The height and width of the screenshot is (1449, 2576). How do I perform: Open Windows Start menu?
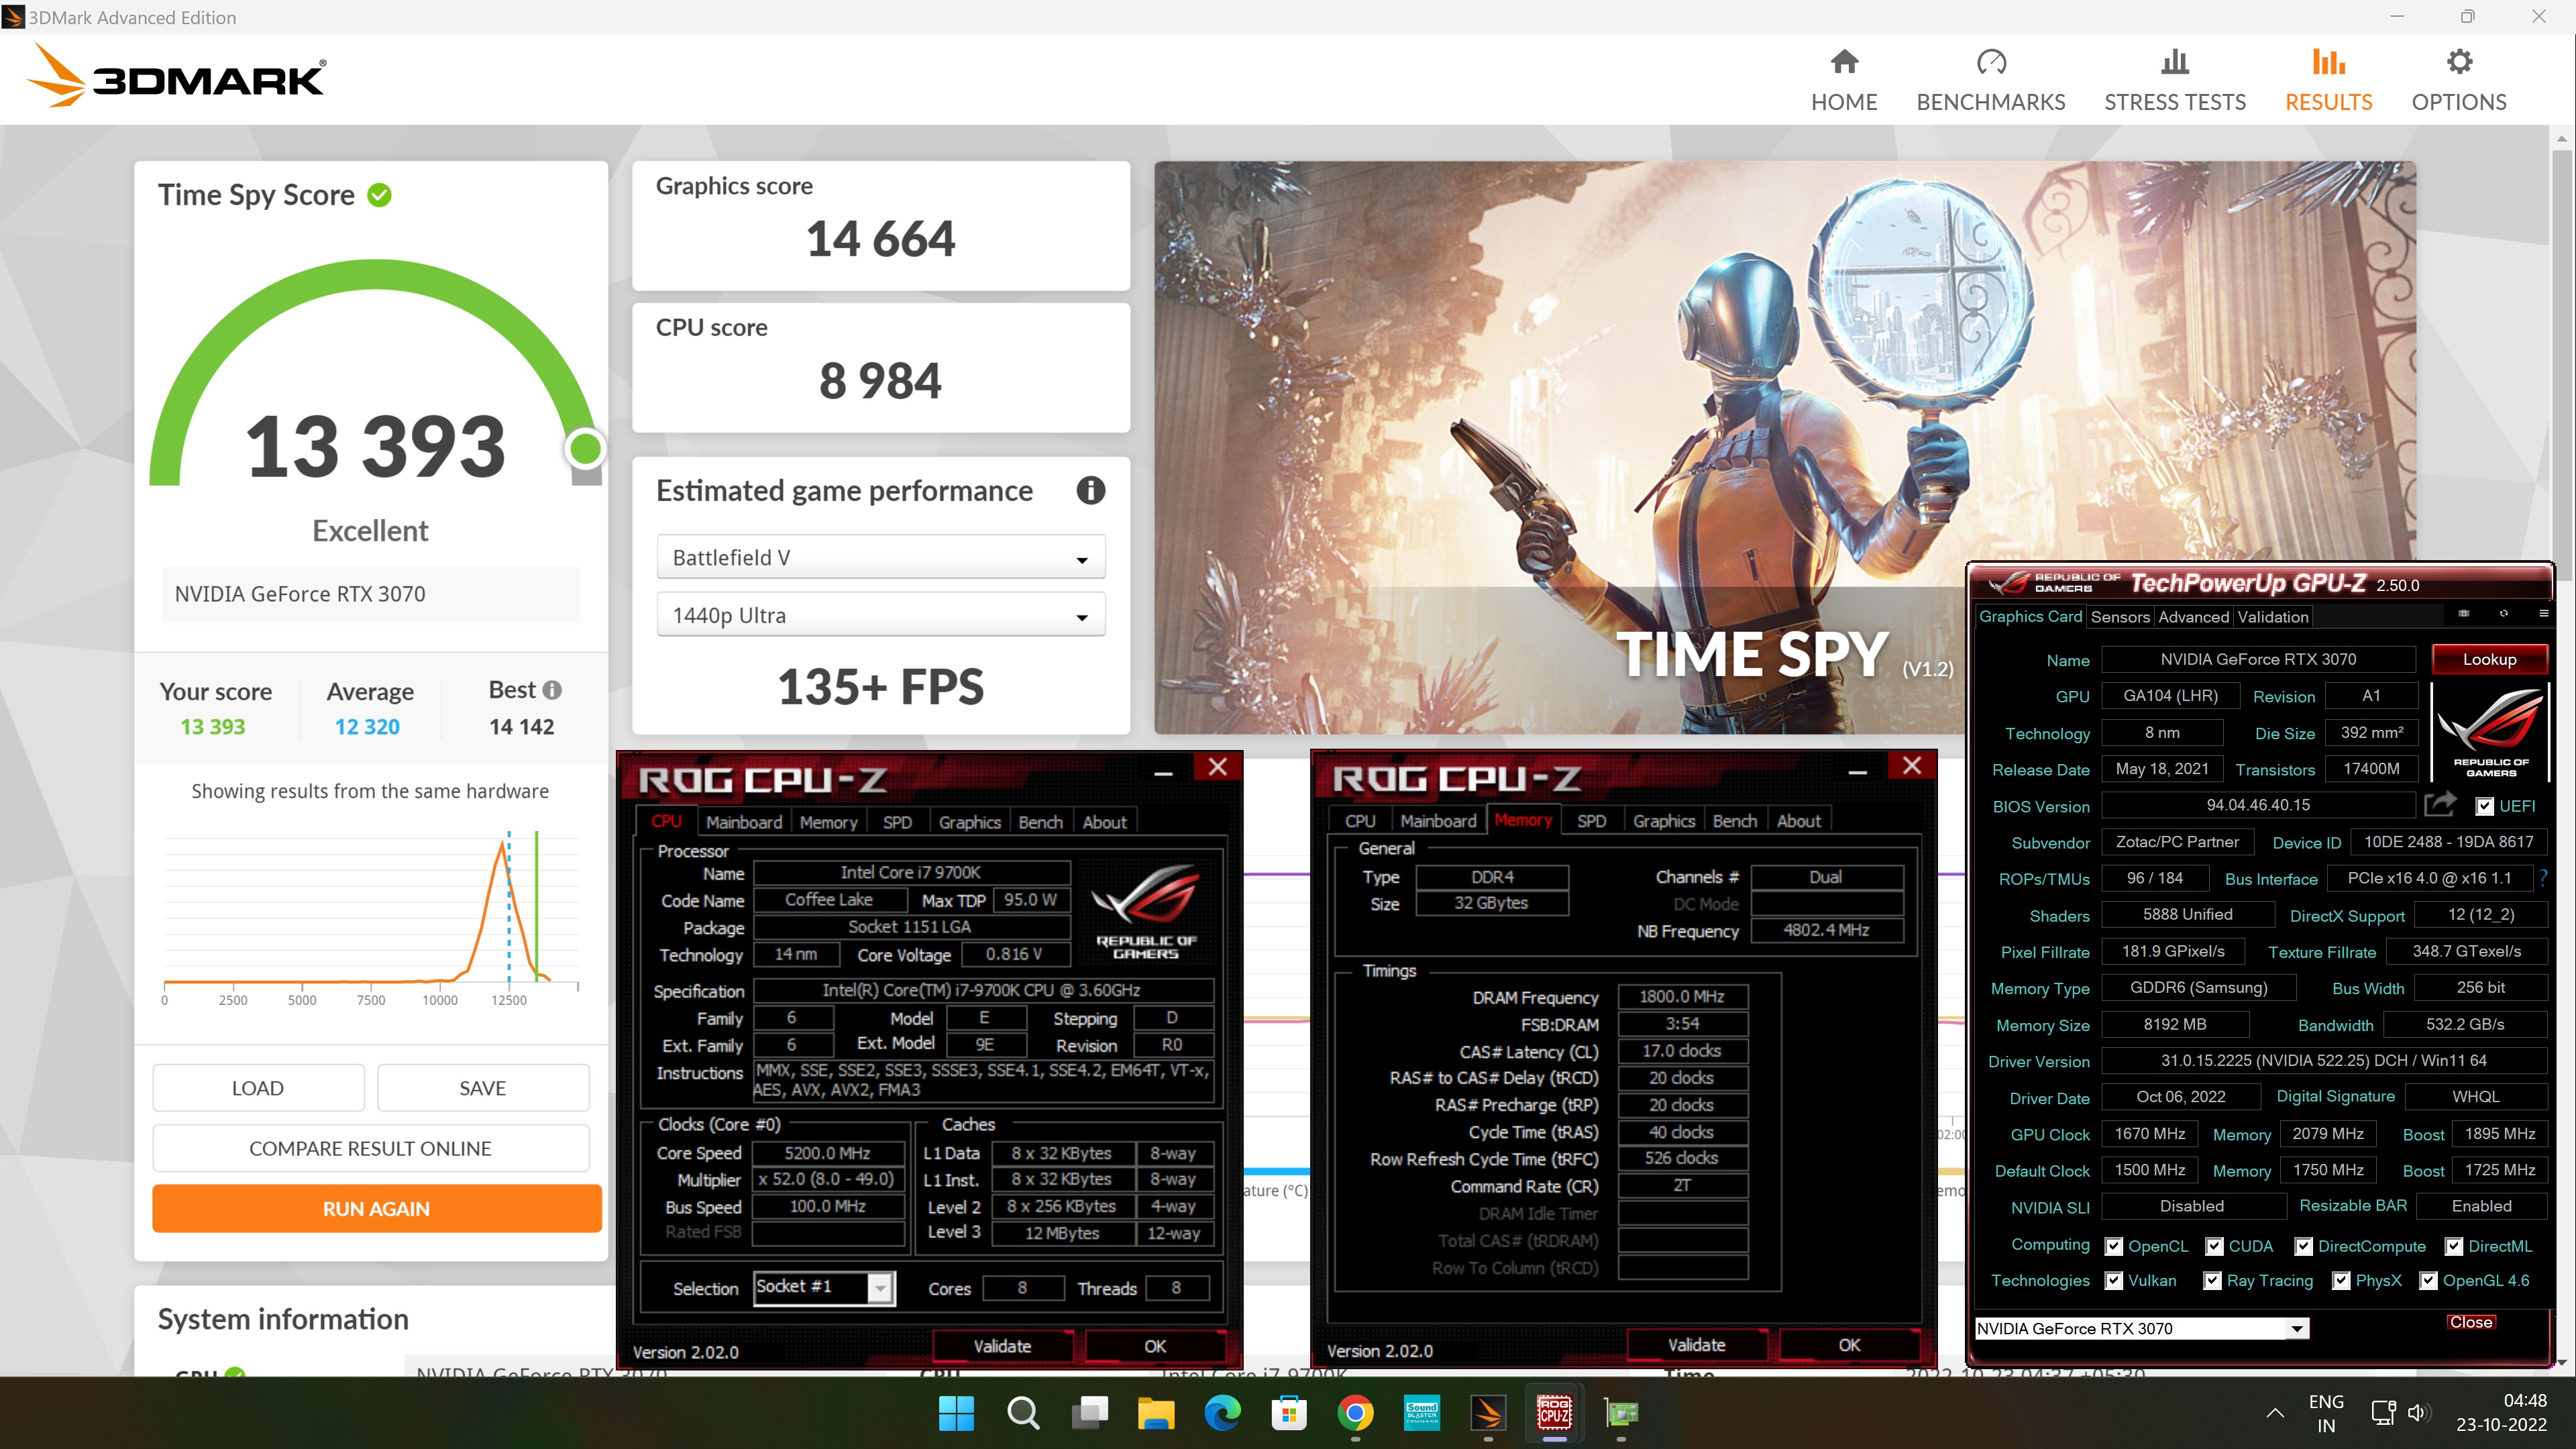956,1413
